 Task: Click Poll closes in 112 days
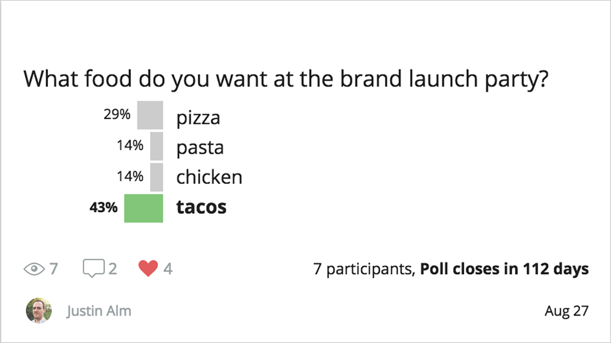(504, 269)
